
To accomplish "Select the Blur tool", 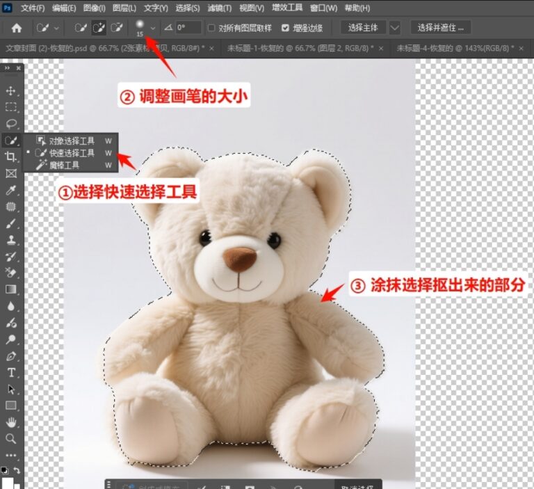I will pyautogui.click(x=11, y=306).
